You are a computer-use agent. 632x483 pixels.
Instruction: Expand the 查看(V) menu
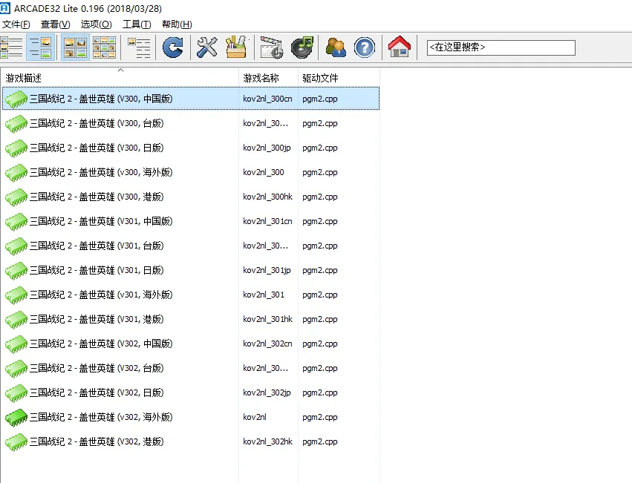pyautogui.click(x=55, y=24)
